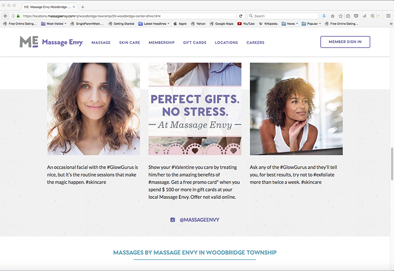This screenshot has height=271, width=394.
Task: Open the SingleParentMeet bookmark
Action: [87, 24]
